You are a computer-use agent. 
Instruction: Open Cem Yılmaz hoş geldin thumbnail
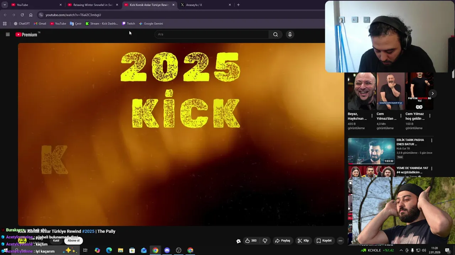click(419, 91)
